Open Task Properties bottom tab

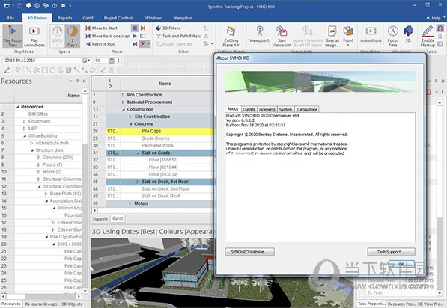pos(371,304)
